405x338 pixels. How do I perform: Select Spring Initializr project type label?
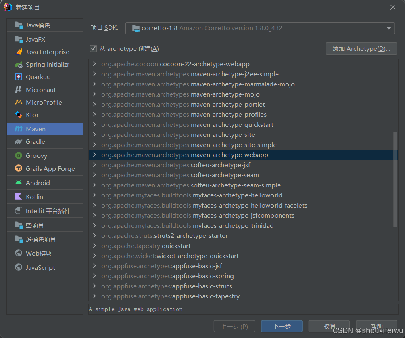48,65
